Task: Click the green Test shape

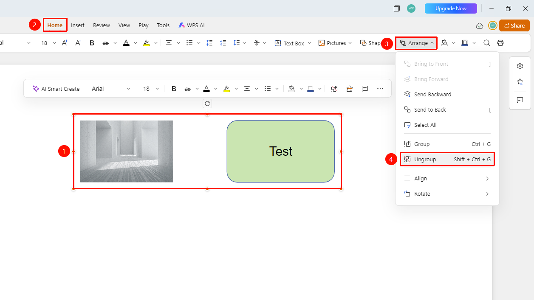Action: pyautogui.click(x=281, y=151)
